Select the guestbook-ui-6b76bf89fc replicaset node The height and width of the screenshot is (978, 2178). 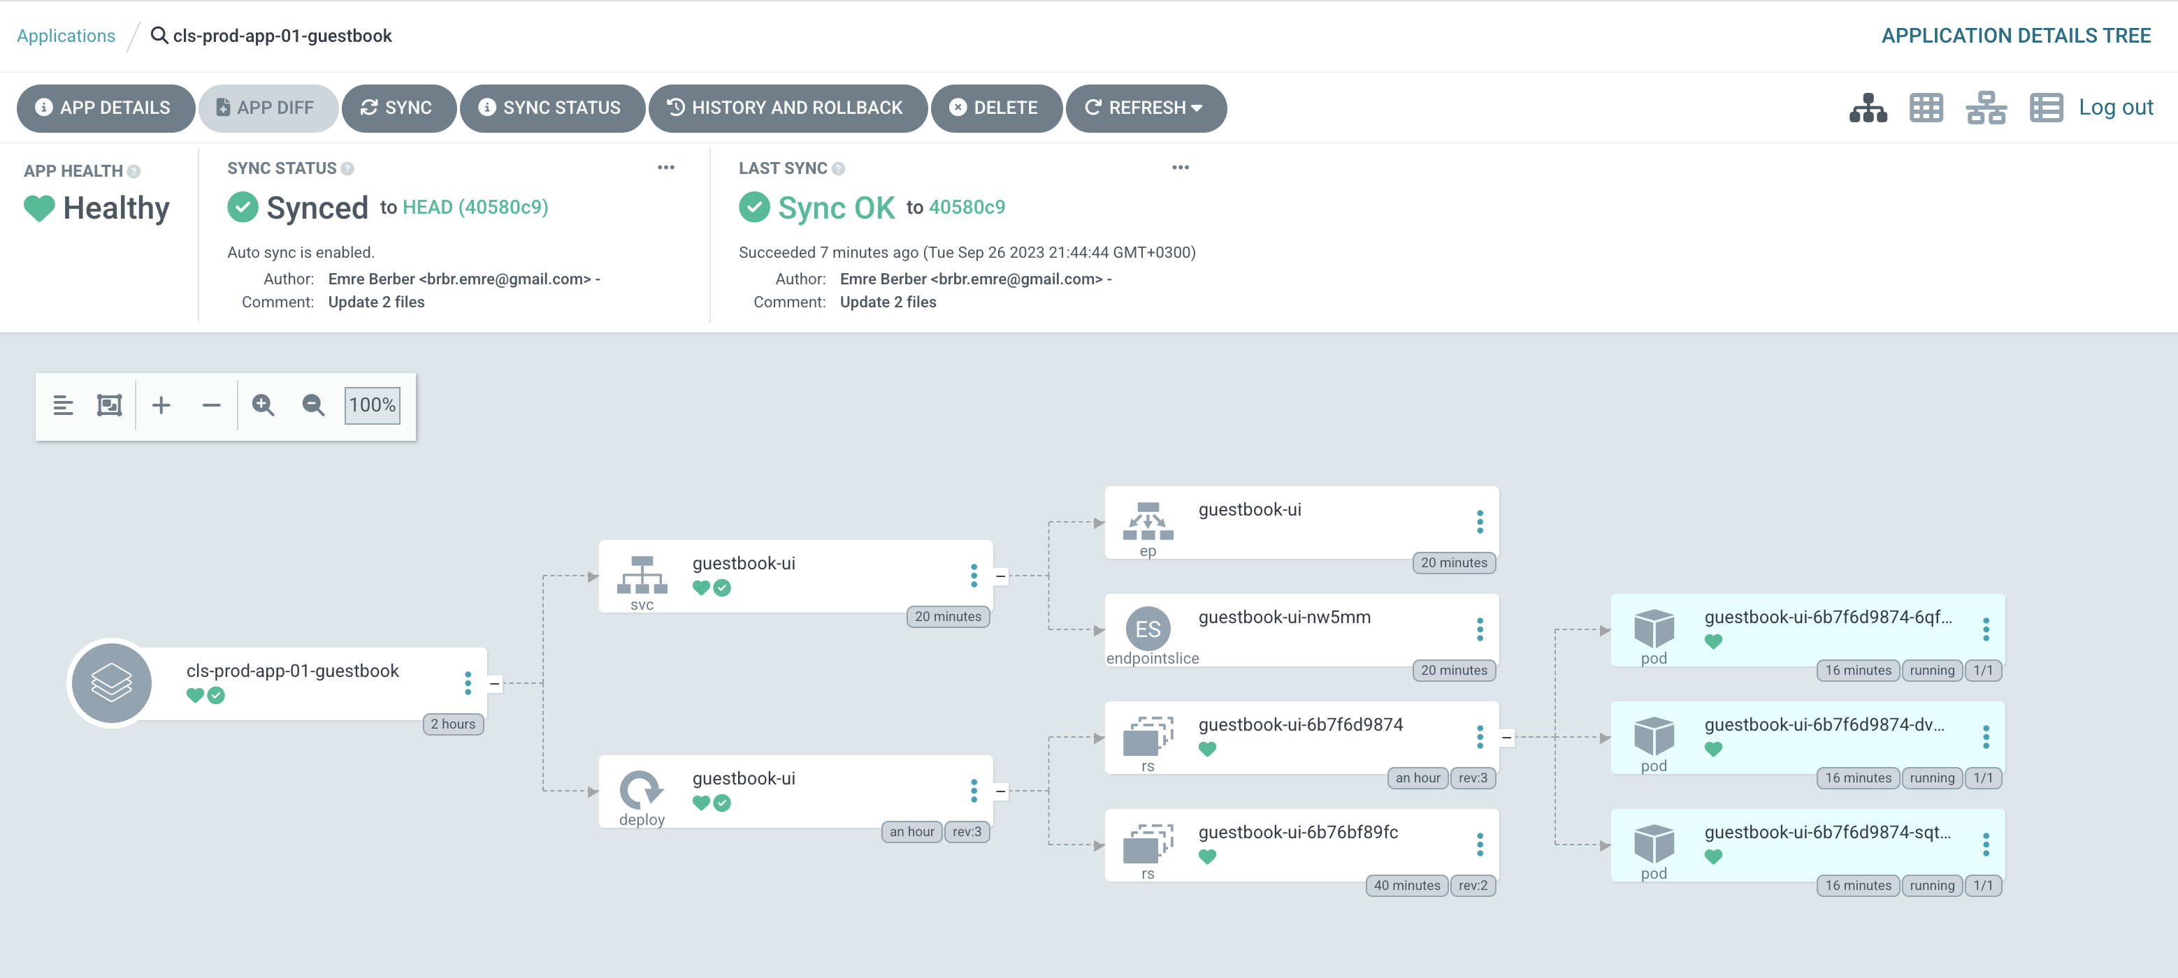click(x=1302, y=845)
